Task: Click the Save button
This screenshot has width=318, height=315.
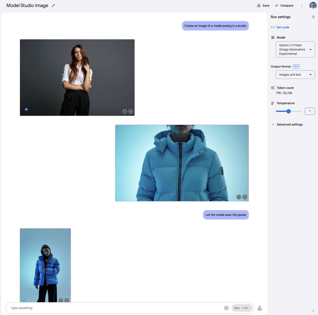Action: 263,6
